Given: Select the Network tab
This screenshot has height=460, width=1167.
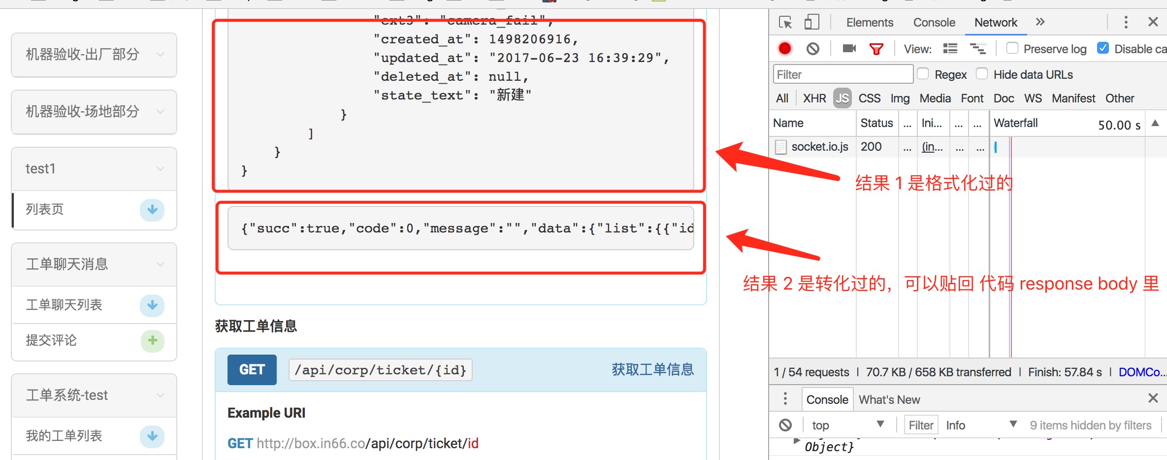Looking at the screenshot, I should click(x=996, y=23).
